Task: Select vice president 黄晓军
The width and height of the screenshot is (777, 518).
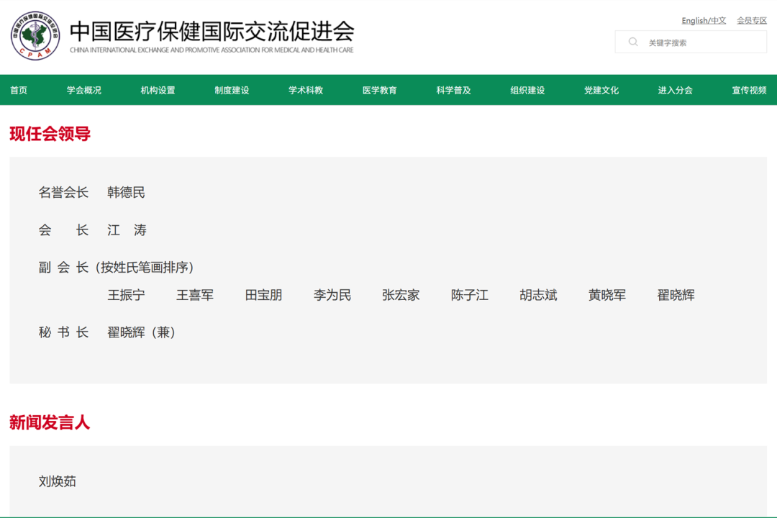Action: (607, 295)
